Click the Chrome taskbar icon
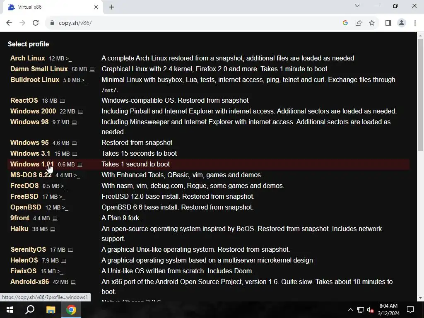Image resolution: width=424 pixels, height=318 pixels. click(x=71, y=310)
